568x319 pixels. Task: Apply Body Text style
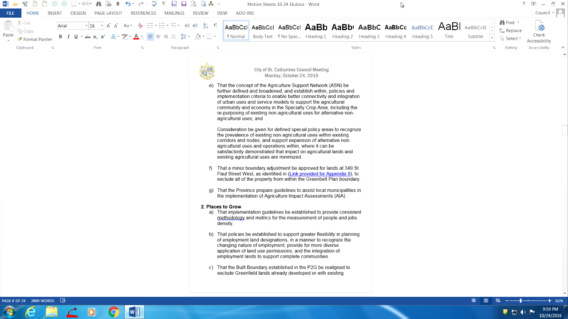(263, 31)
